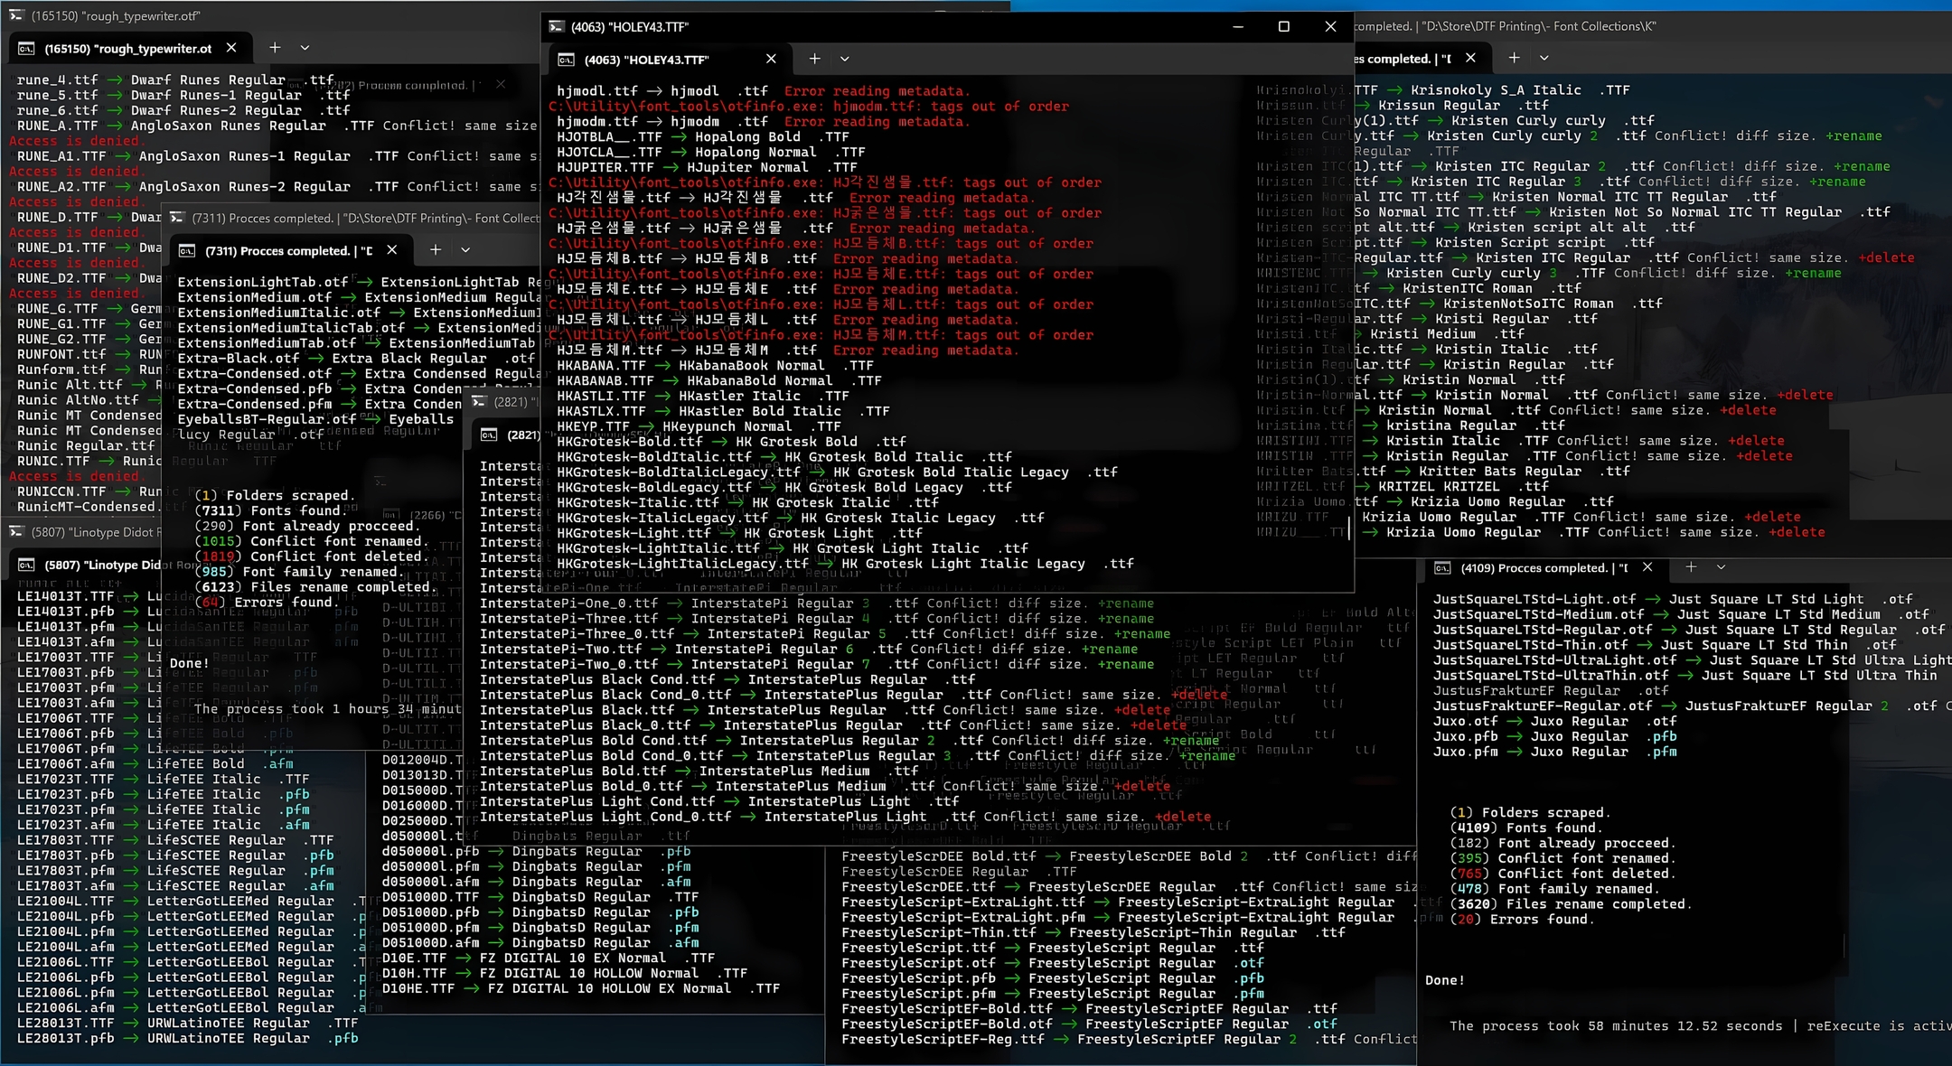This screenshot has width=1952, height=1066.
Task: Open tab dropdown in (4109) Procces completed window
Action: [x=1721, y=567]
